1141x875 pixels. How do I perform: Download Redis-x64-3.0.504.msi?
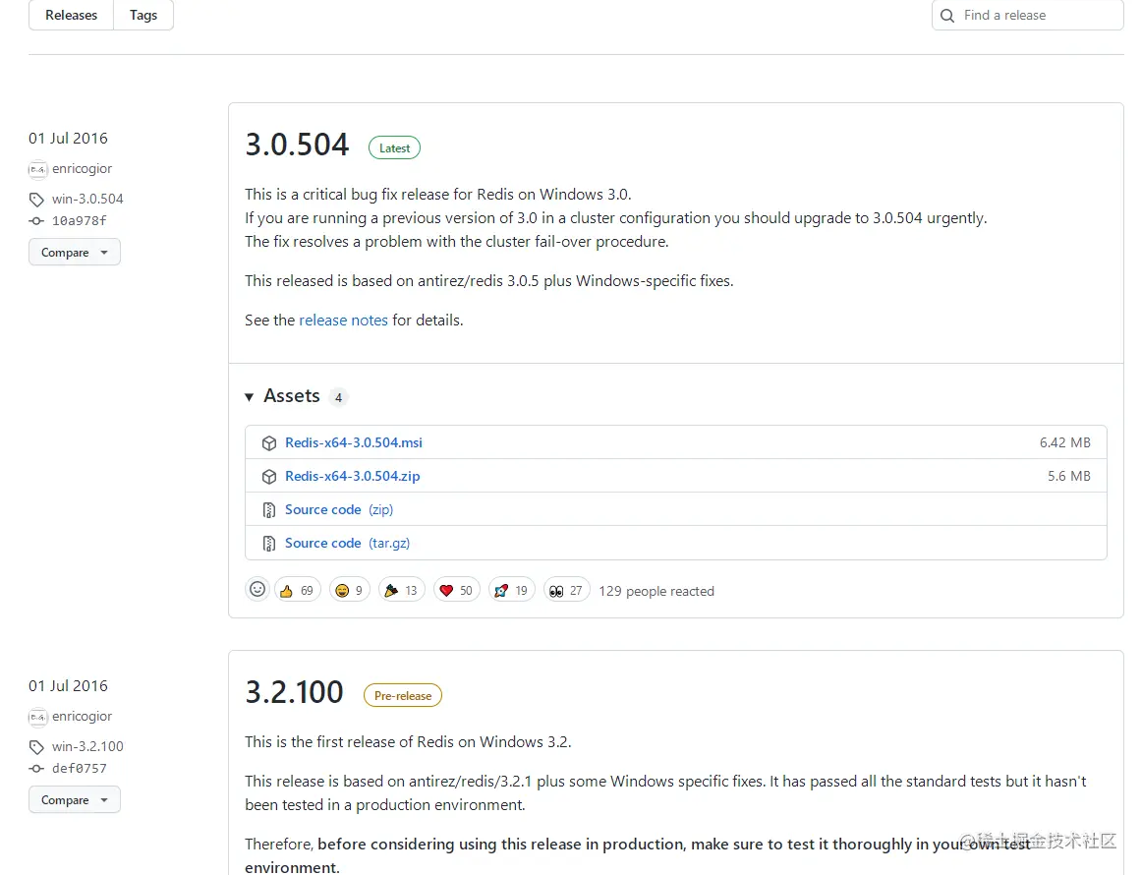click(354, 442)
